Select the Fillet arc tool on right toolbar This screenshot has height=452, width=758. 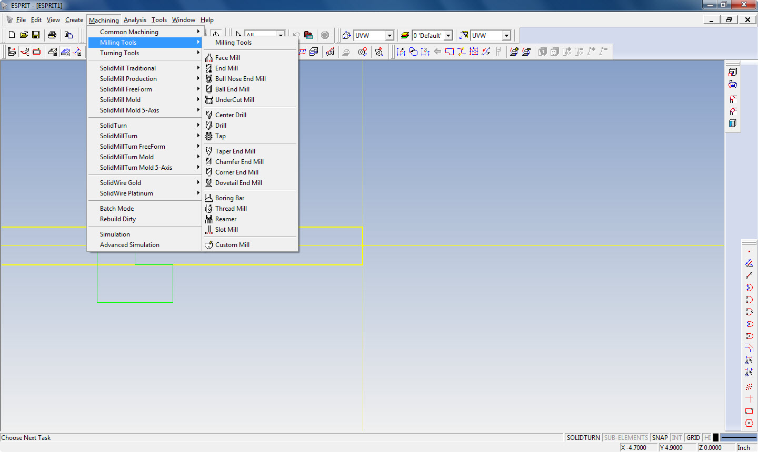(x=749, y=348)
